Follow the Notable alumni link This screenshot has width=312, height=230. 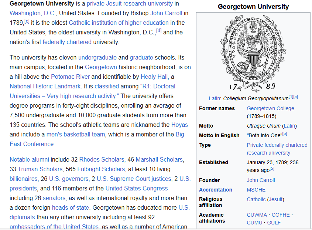click(x=29, y=160)
